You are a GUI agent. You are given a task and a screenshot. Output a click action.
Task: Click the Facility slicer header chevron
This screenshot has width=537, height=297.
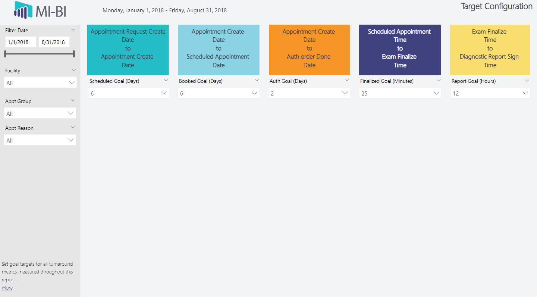pyautogui.click(x=74, y=70)
